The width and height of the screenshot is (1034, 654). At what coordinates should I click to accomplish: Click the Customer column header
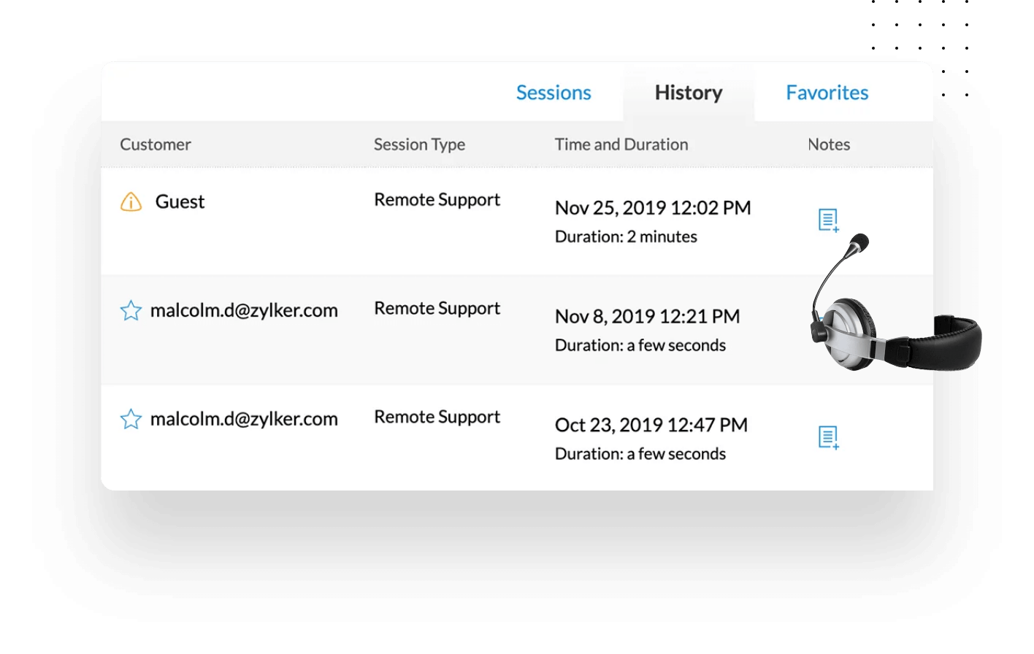pos(156,145)
